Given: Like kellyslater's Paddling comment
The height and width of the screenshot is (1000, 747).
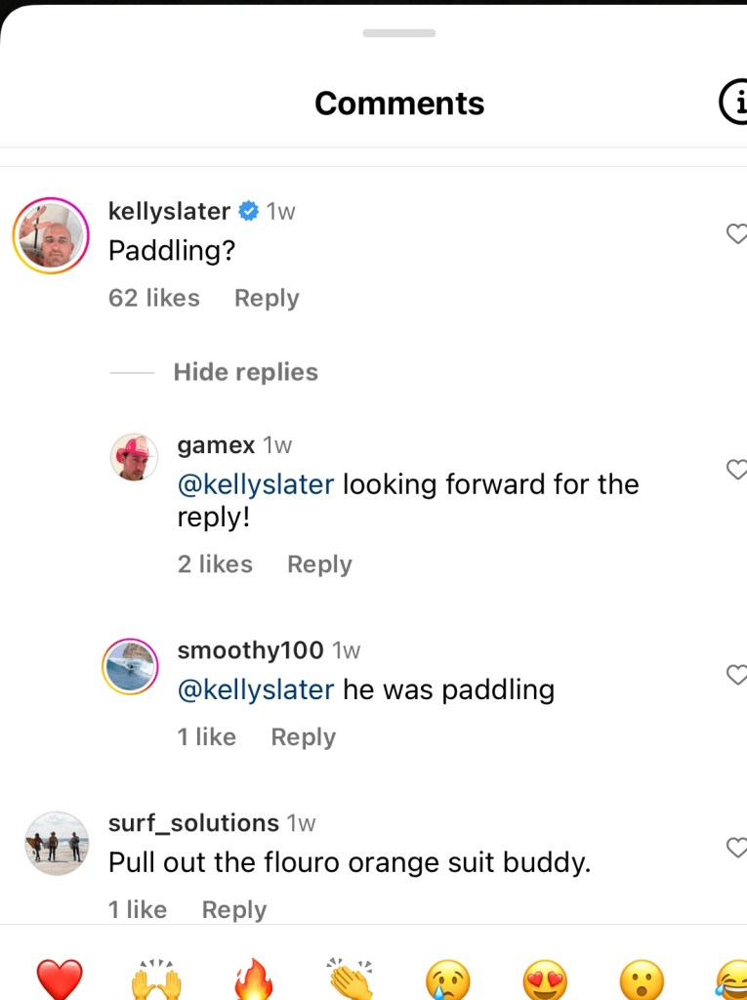Looking at the screenshot, I should (736, 233).
